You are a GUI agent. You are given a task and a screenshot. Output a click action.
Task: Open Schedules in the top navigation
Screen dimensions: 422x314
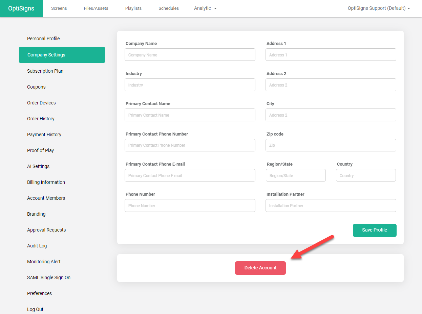point(168,8)
